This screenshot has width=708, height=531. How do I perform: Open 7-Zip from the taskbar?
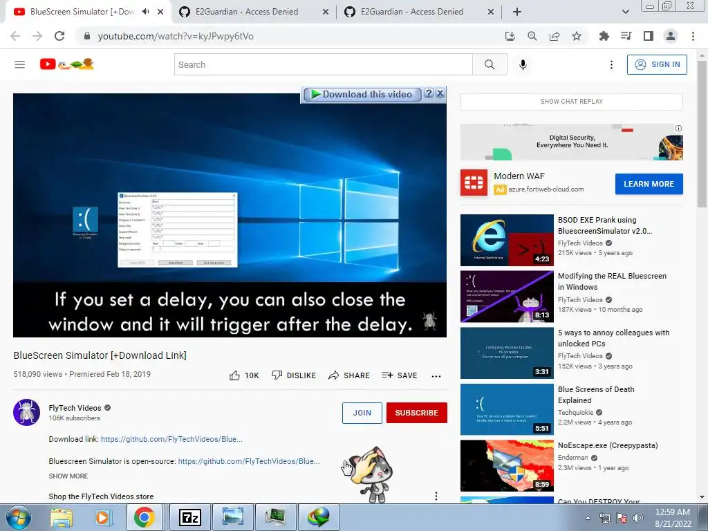(190, 517)
